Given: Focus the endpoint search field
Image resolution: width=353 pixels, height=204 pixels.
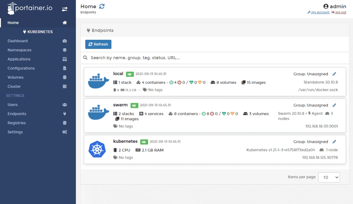Looking at the screenshot, I should click(x=213, y=58).
